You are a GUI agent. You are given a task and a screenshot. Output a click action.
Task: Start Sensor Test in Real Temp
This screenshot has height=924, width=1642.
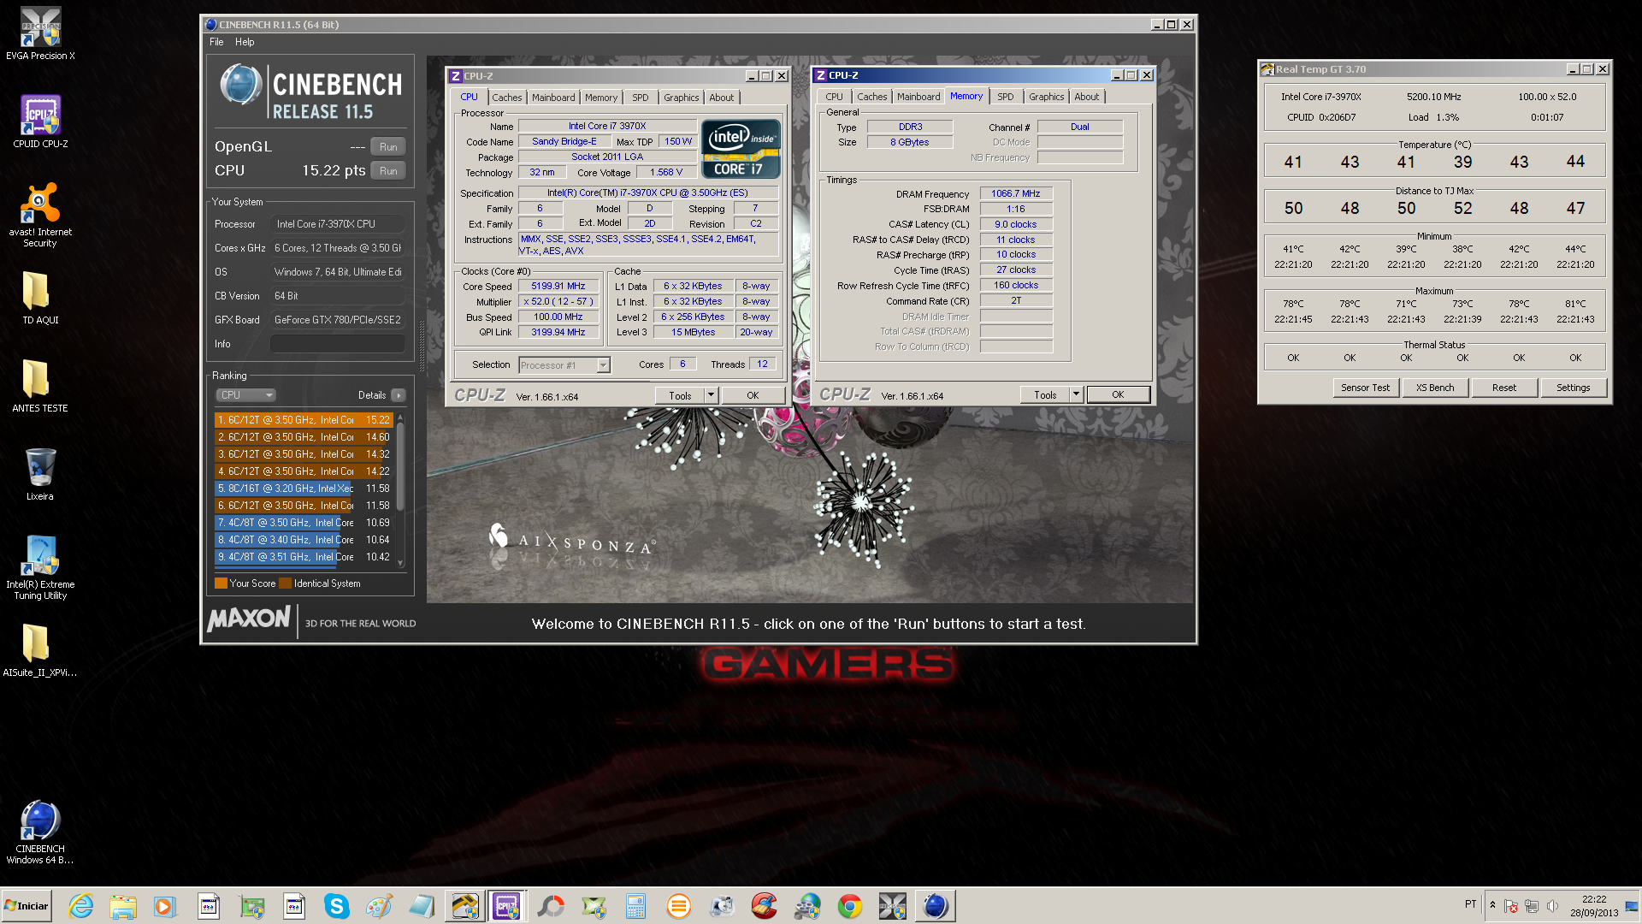point(1365,388)
